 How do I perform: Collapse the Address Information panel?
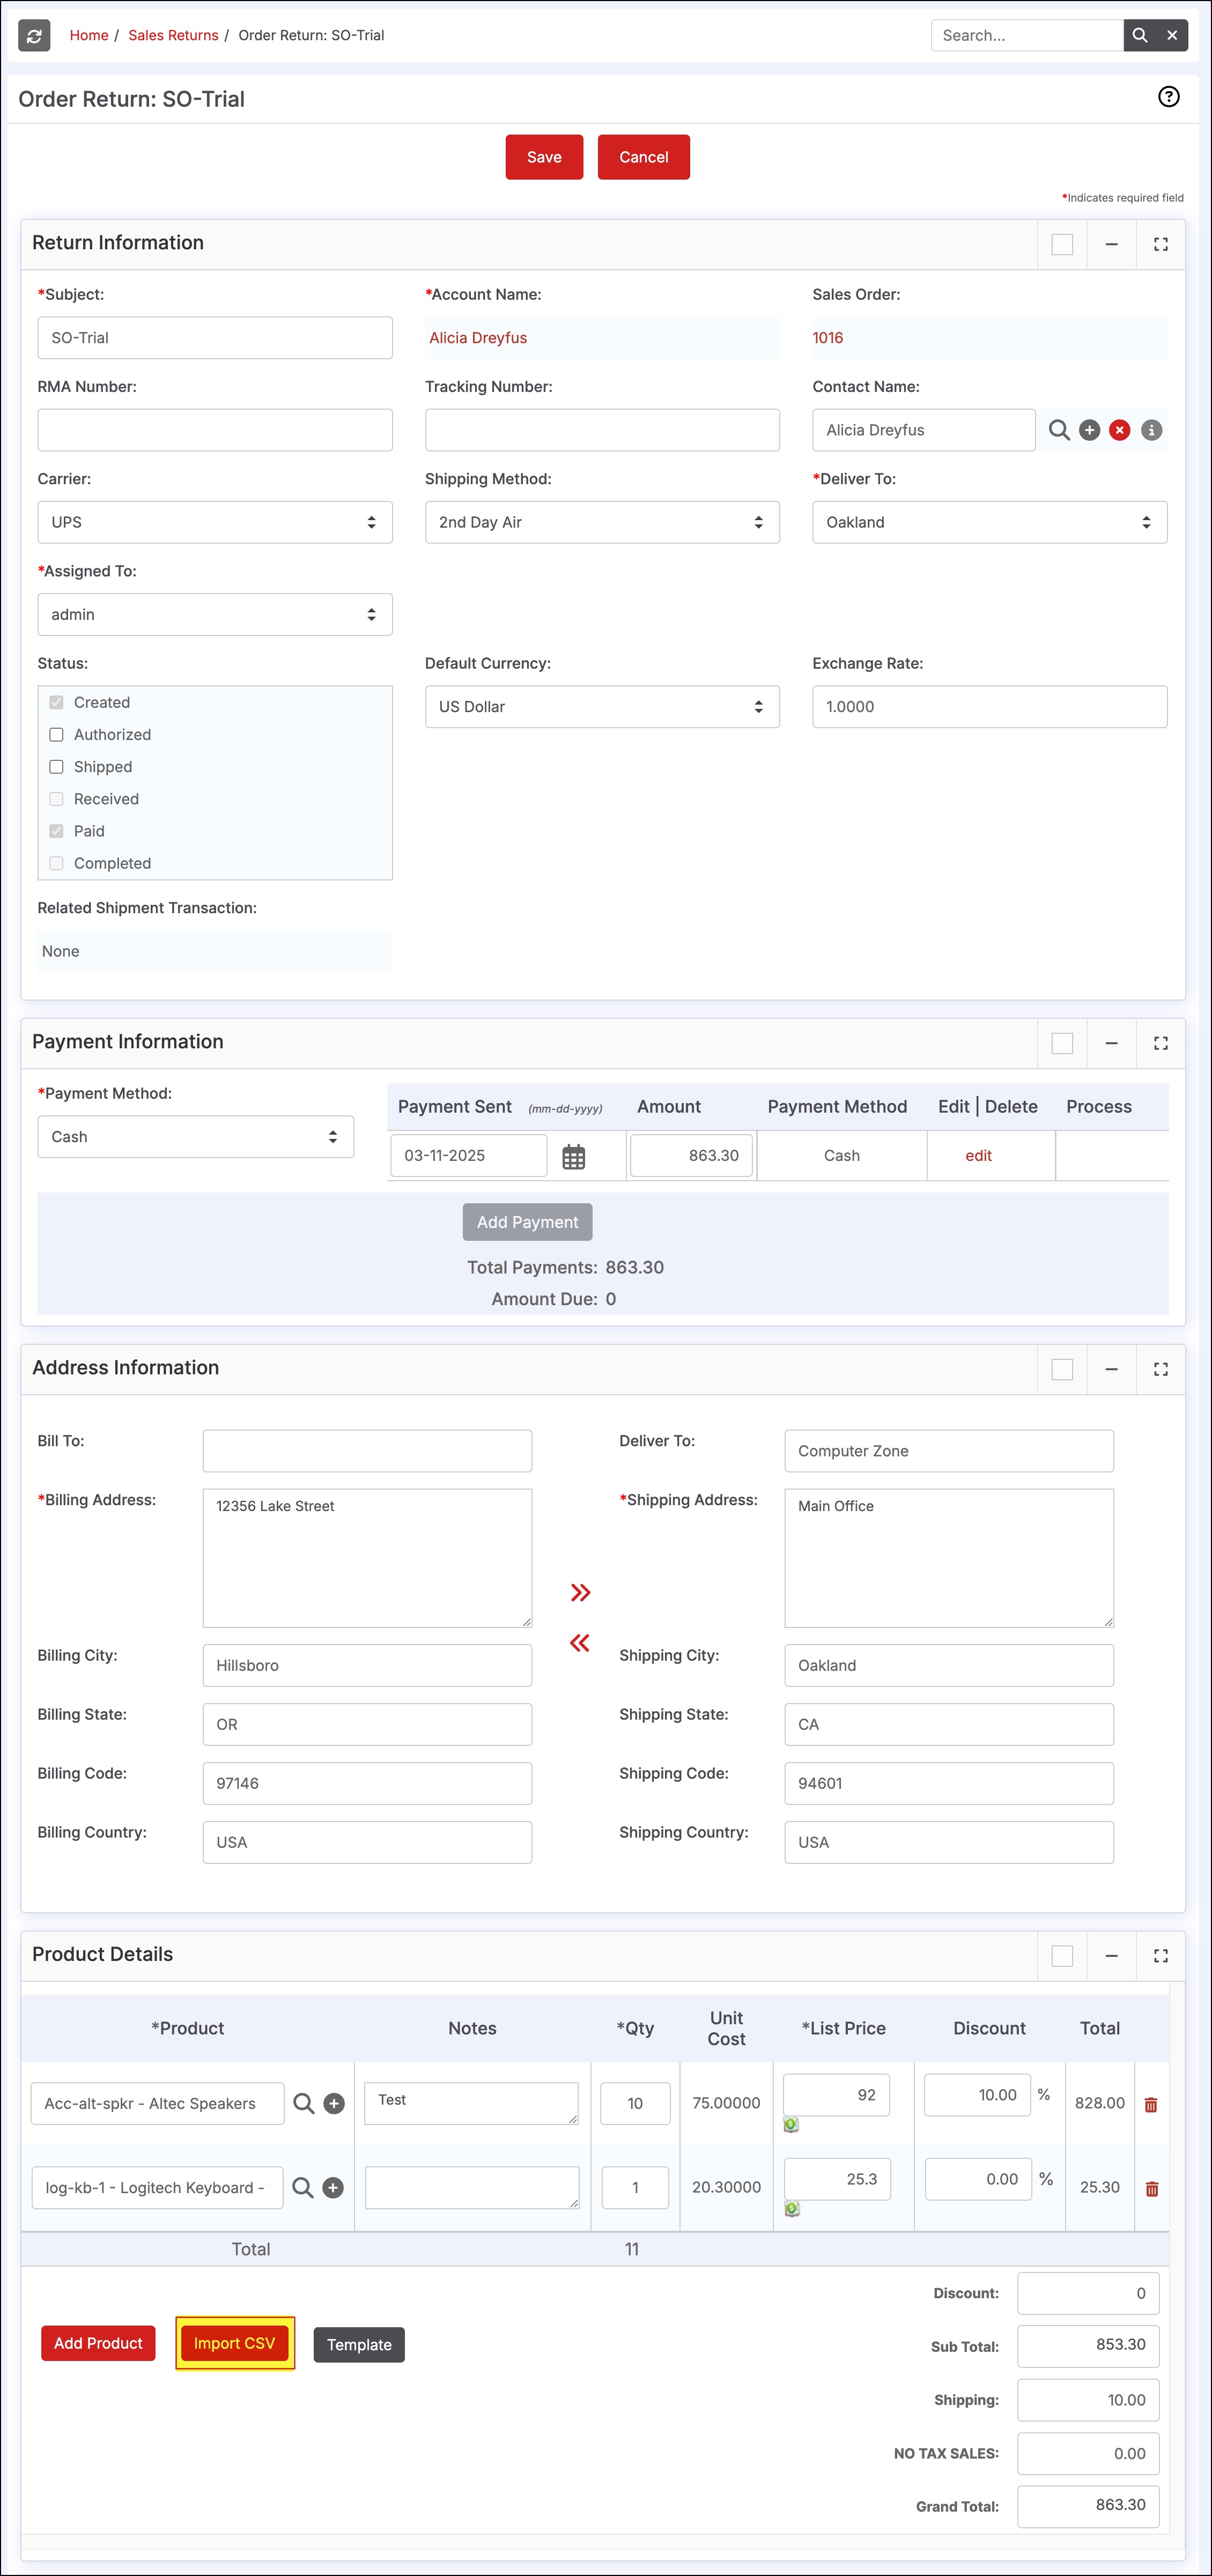point(1111,1369)
